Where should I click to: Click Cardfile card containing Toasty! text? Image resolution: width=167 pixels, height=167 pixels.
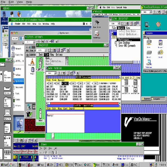[65, 122]
